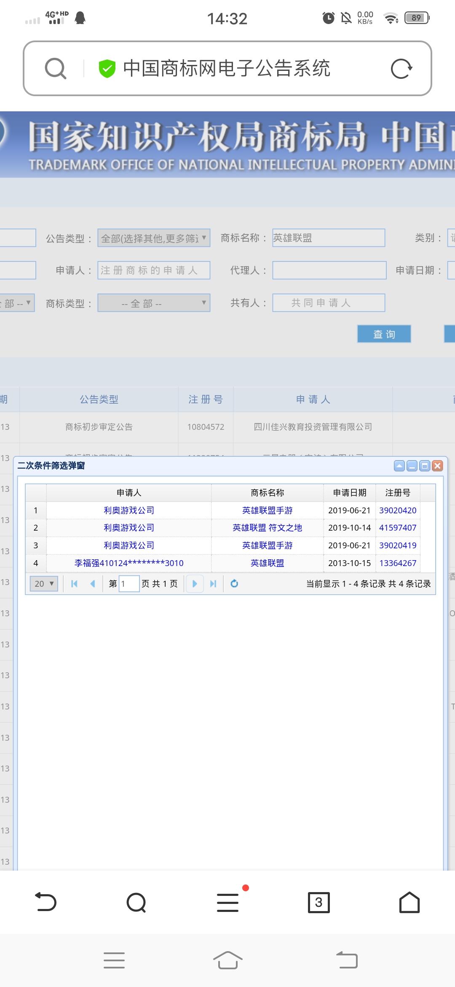This screenshot has height=987, width=455.
Task: Go to the browser home page icon
Action: 409,902
